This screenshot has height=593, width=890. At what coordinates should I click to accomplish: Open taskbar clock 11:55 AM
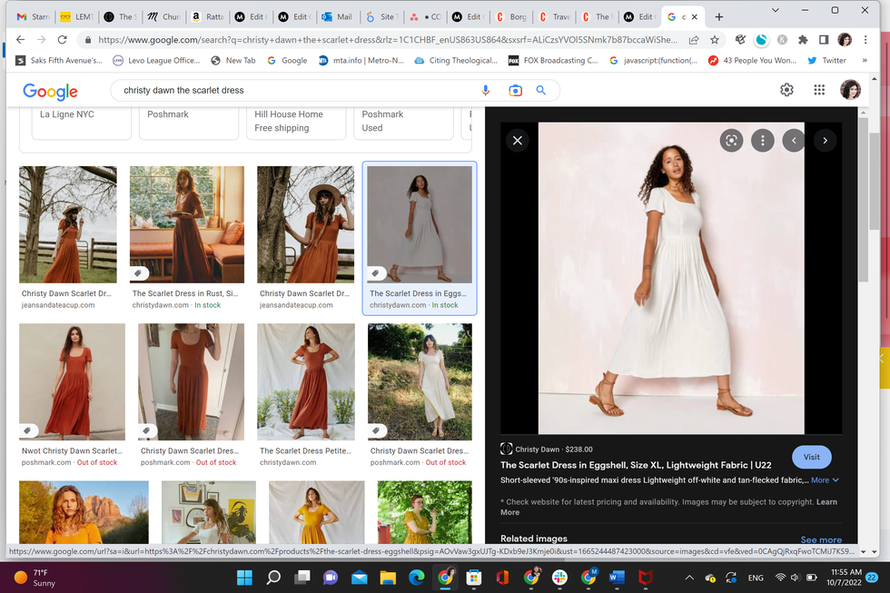(845, 578)
